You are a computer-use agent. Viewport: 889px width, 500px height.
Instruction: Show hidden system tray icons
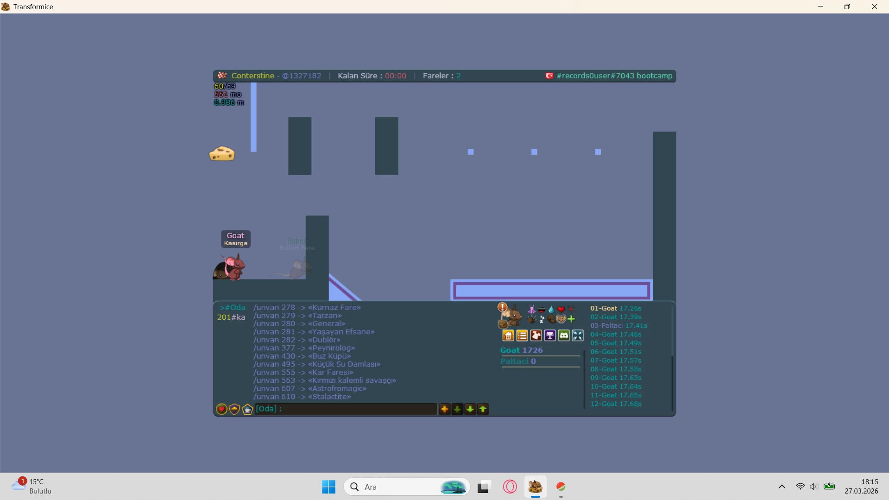(x=782, y=487)
